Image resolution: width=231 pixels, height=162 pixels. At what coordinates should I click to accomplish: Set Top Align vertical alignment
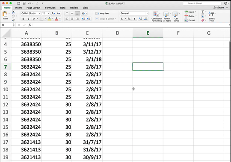click(67, 13)
